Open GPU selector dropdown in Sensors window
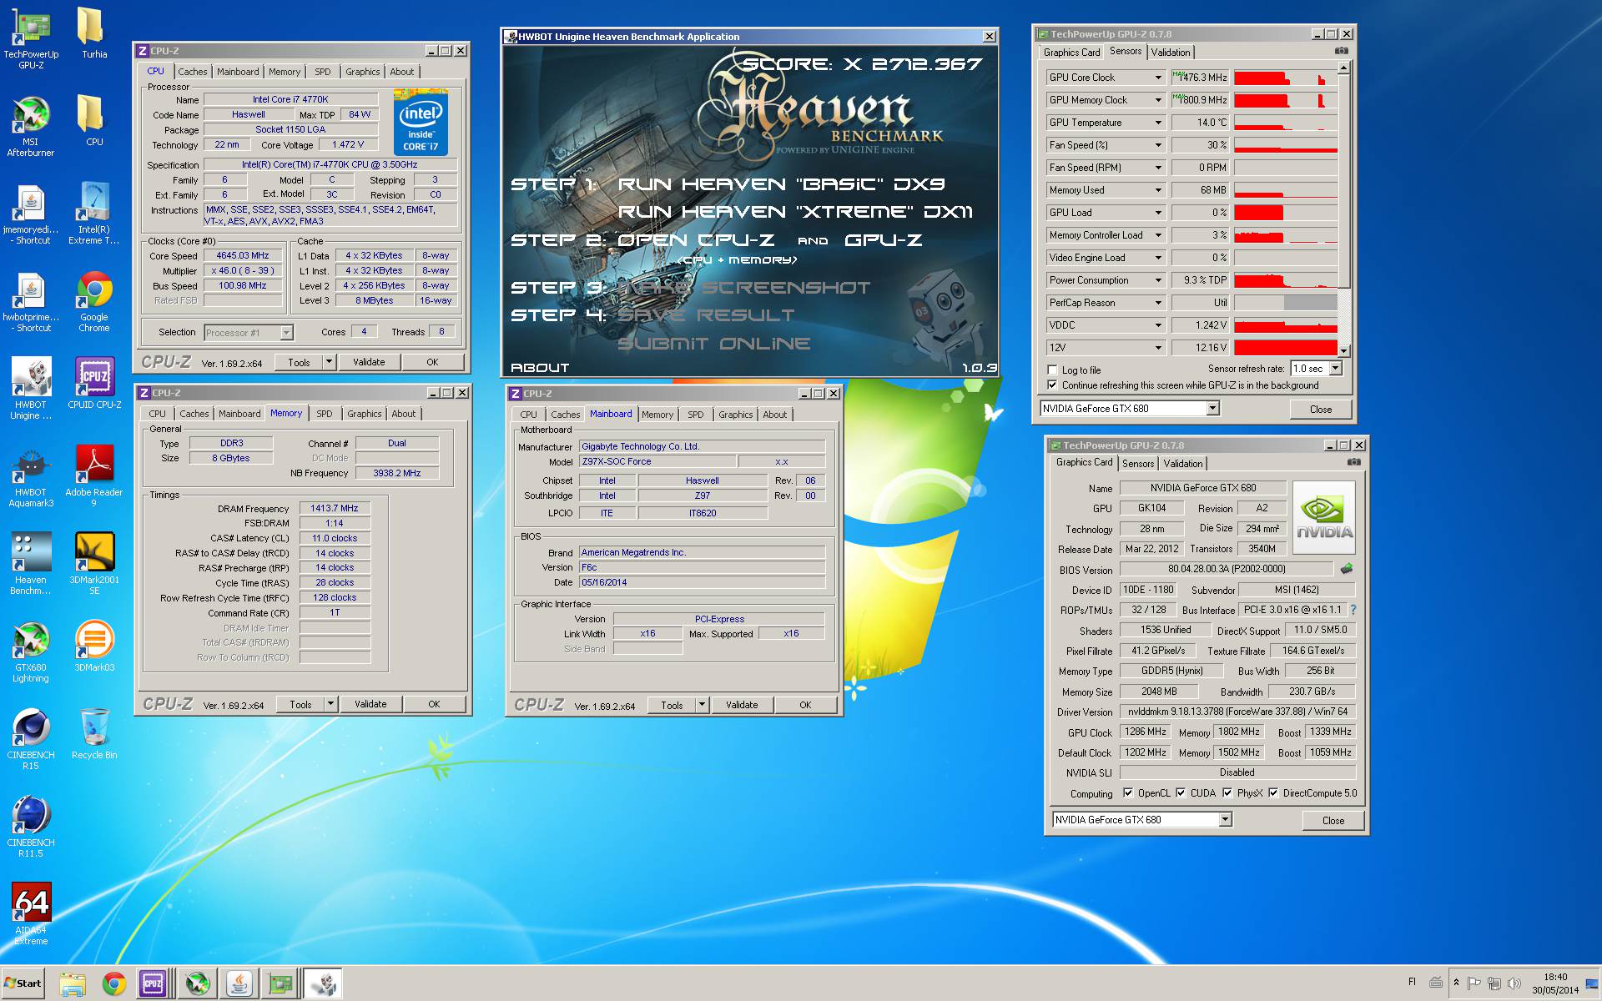 1212,409
